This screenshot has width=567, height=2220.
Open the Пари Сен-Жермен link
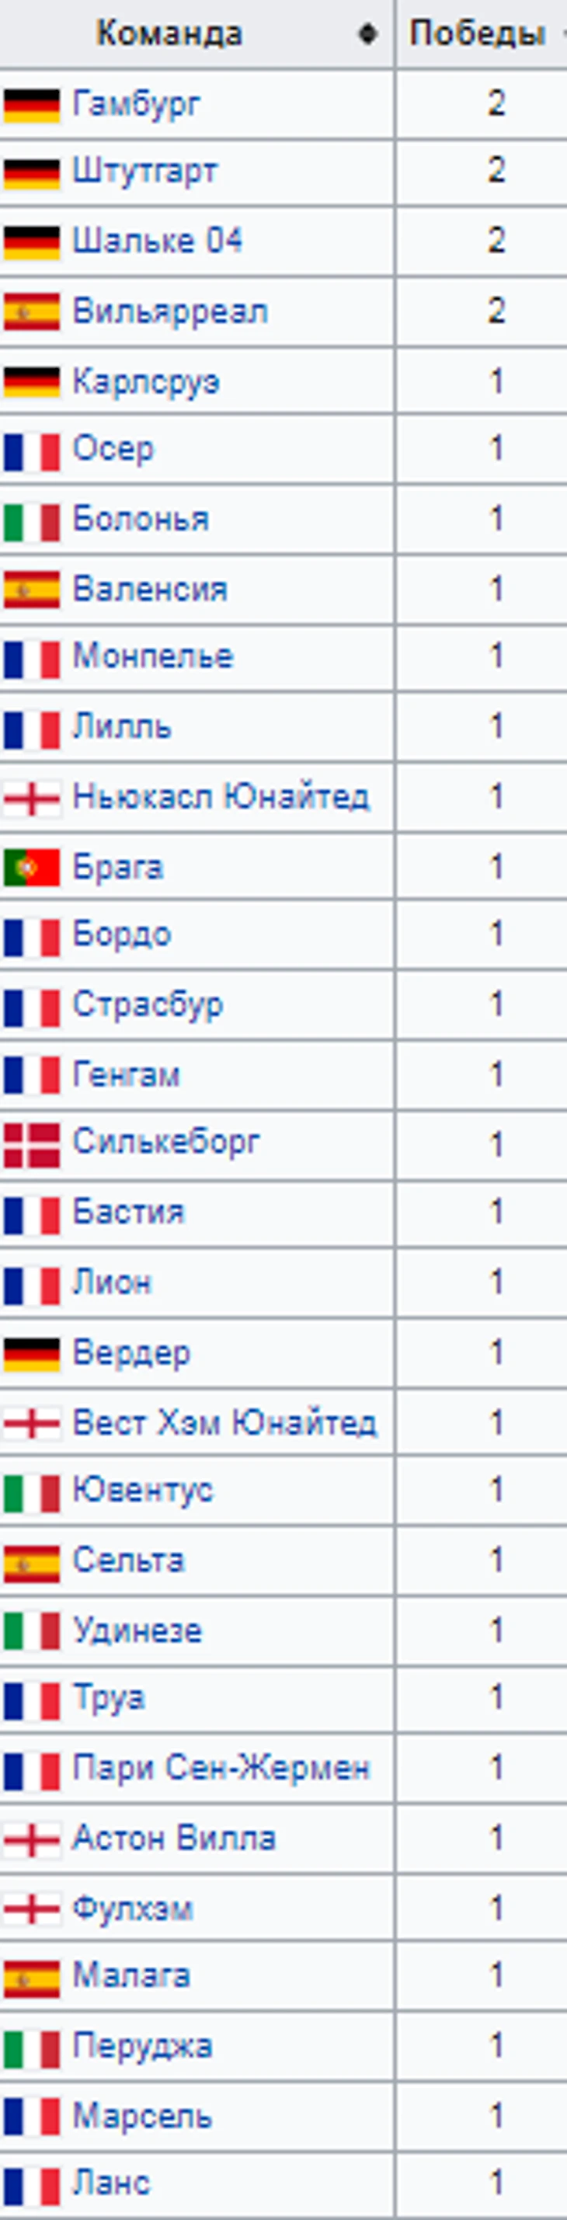tap(221, 1768)
